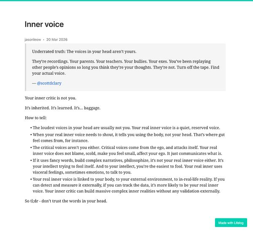
Task: Click the bullet starting "If it uses fancy words"
Action: 128,166
